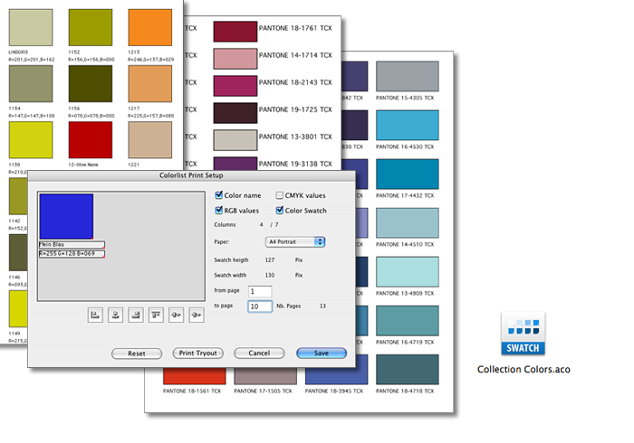Click the light orange 1217 swatch
This screenshot has height=443, width=634.
tap(150, 83)
